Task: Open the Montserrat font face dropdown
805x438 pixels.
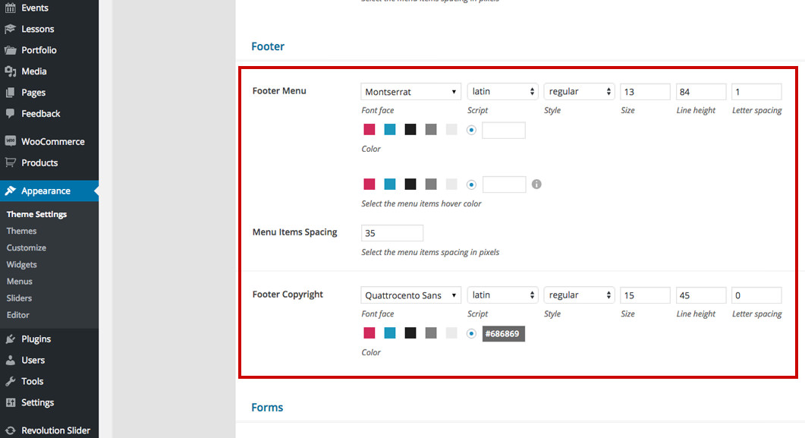Action: coord(410,91)
